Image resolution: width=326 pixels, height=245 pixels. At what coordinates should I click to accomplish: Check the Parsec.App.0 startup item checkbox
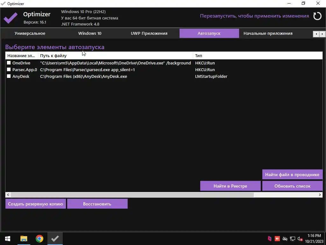coord(9,69)
